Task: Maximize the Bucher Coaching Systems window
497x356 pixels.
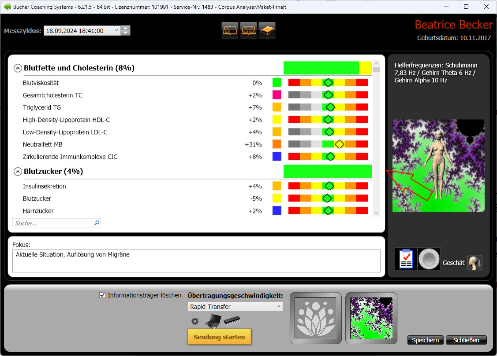Action: coord(466,7)
